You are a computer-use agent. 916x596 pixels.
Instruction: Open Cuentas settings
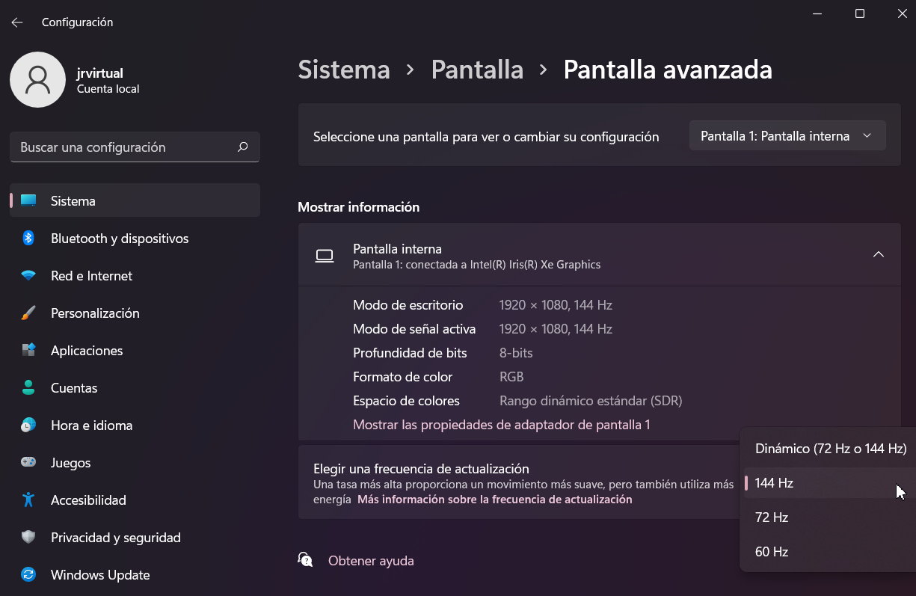pos(74,387)
